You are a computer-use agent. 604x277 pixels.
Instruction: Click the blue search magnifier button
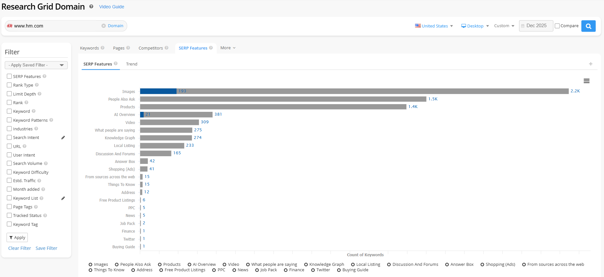[x=588, y=26]
